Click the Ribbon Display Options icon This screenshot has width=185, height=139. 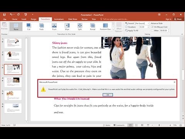click(159, 15)
